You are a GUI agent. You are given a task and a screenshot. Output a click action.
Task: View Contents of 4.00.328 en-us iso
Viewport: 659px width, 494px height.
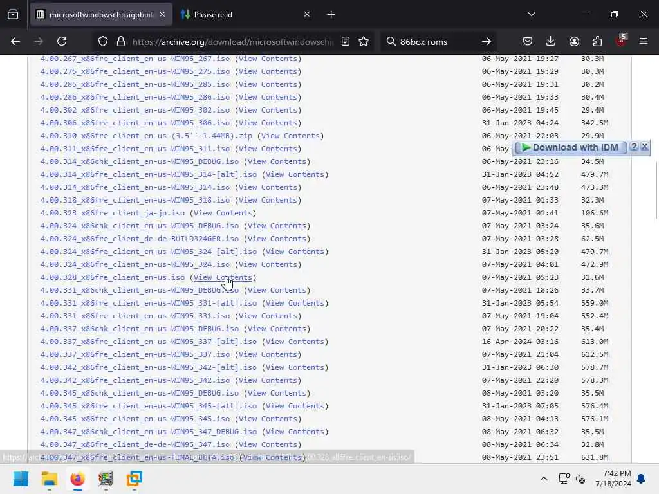tap(222, 277)
